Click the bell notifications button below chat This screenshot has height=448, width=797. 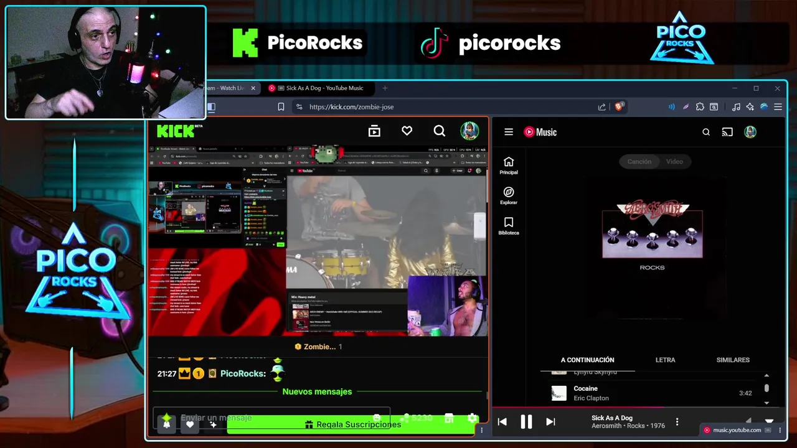(x=166, y=424)
